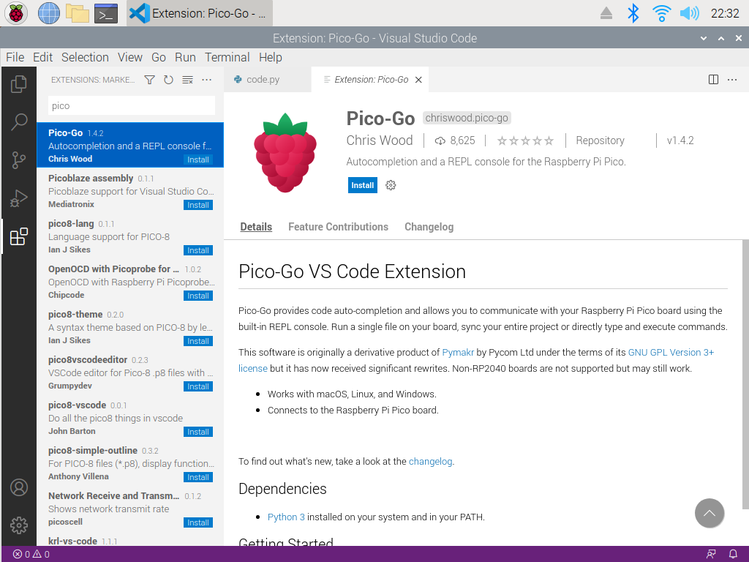Open the File menu
The height and width of the screenshot is (562, 749).
pos(15,57)
